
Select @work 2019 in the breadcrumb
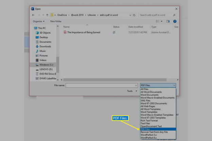click(77, 15)
